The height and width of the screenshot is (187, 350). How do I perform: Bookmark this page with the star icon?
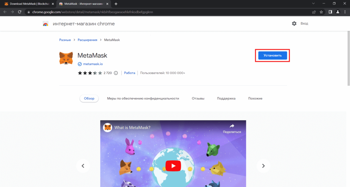click(321, 12)
